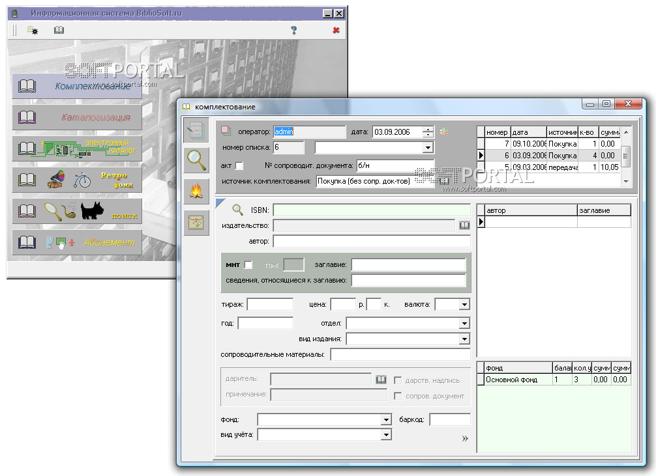Click the заглавие input field

pyautogui.click(x=409, y=264)
